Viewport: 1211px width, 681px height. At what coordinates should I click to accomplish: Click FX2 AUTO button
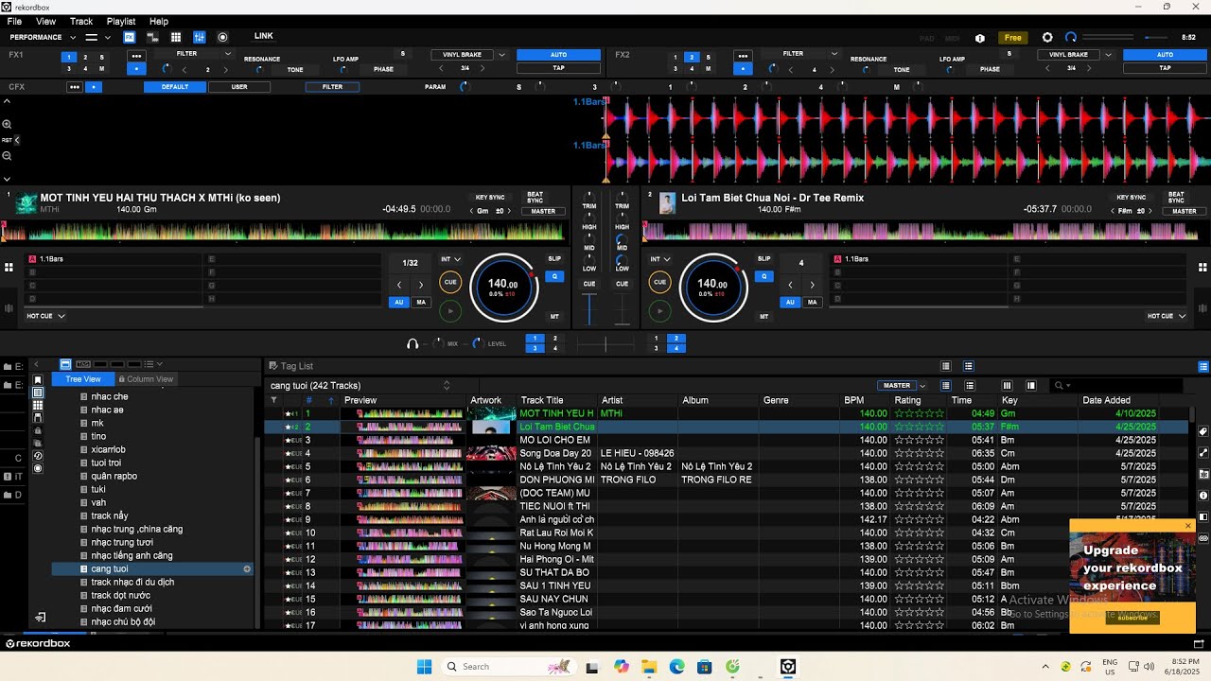pos(1165,55)
